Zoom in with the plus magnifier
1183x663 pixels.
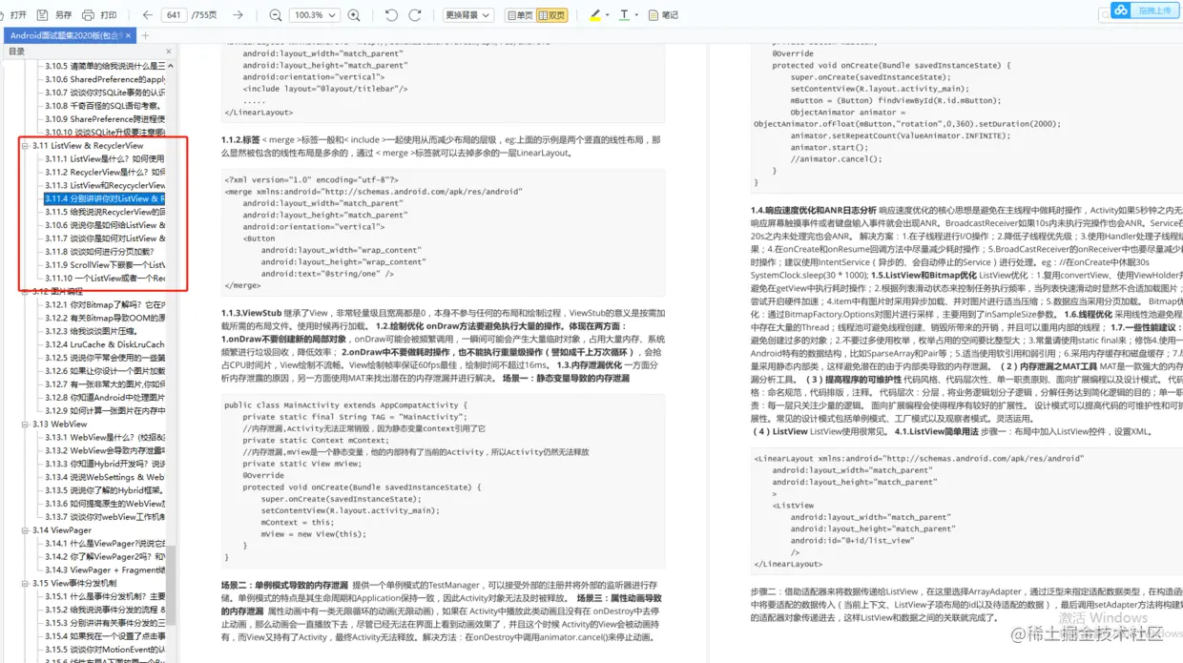click(x=355, y=15)
